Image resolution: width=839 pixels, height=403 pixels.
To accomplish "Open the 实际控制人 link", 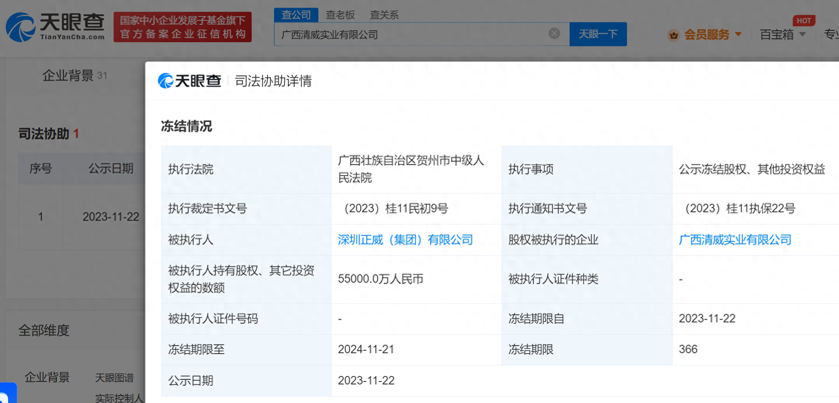I will coord(119,398).
